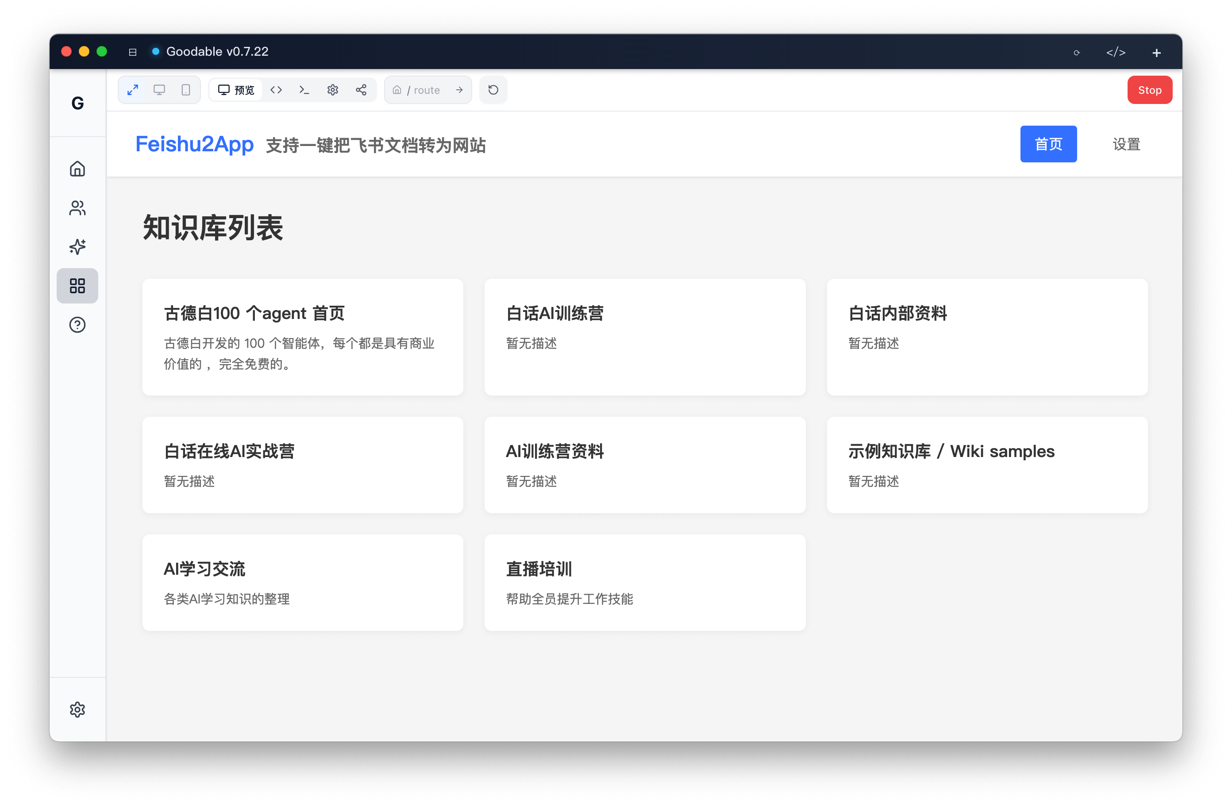The height and width of the screenshot is (807, 1232).
Task: Share the preview via the share icon
Action: coord(361,89)
